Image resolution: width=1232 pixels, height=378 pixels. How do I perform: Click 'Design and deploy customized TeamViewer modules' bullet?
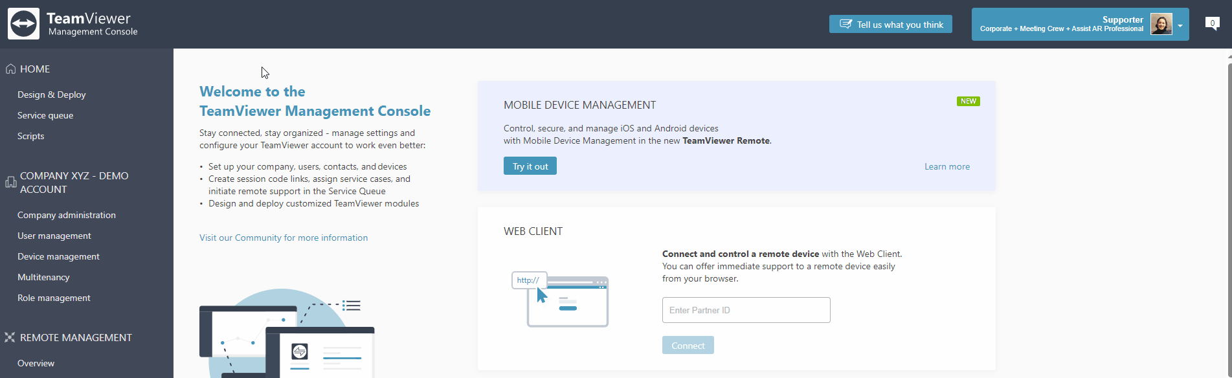point(313,203)
